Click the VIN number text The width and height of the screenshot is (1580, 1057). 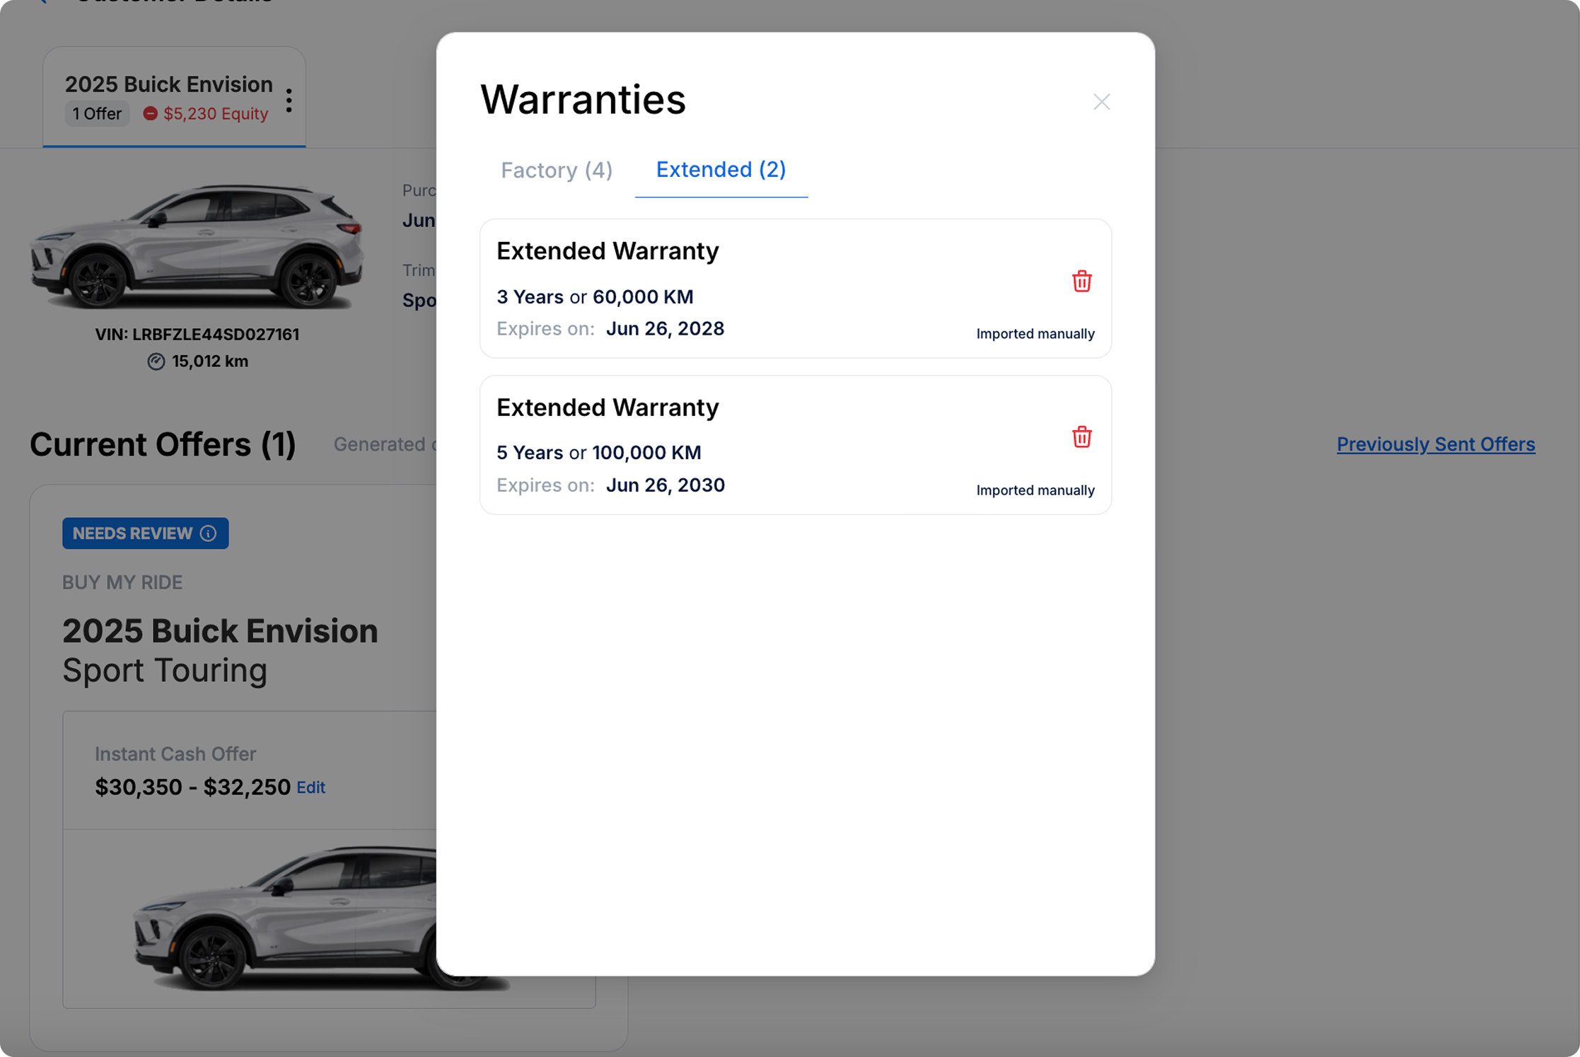tap(197, 335)
